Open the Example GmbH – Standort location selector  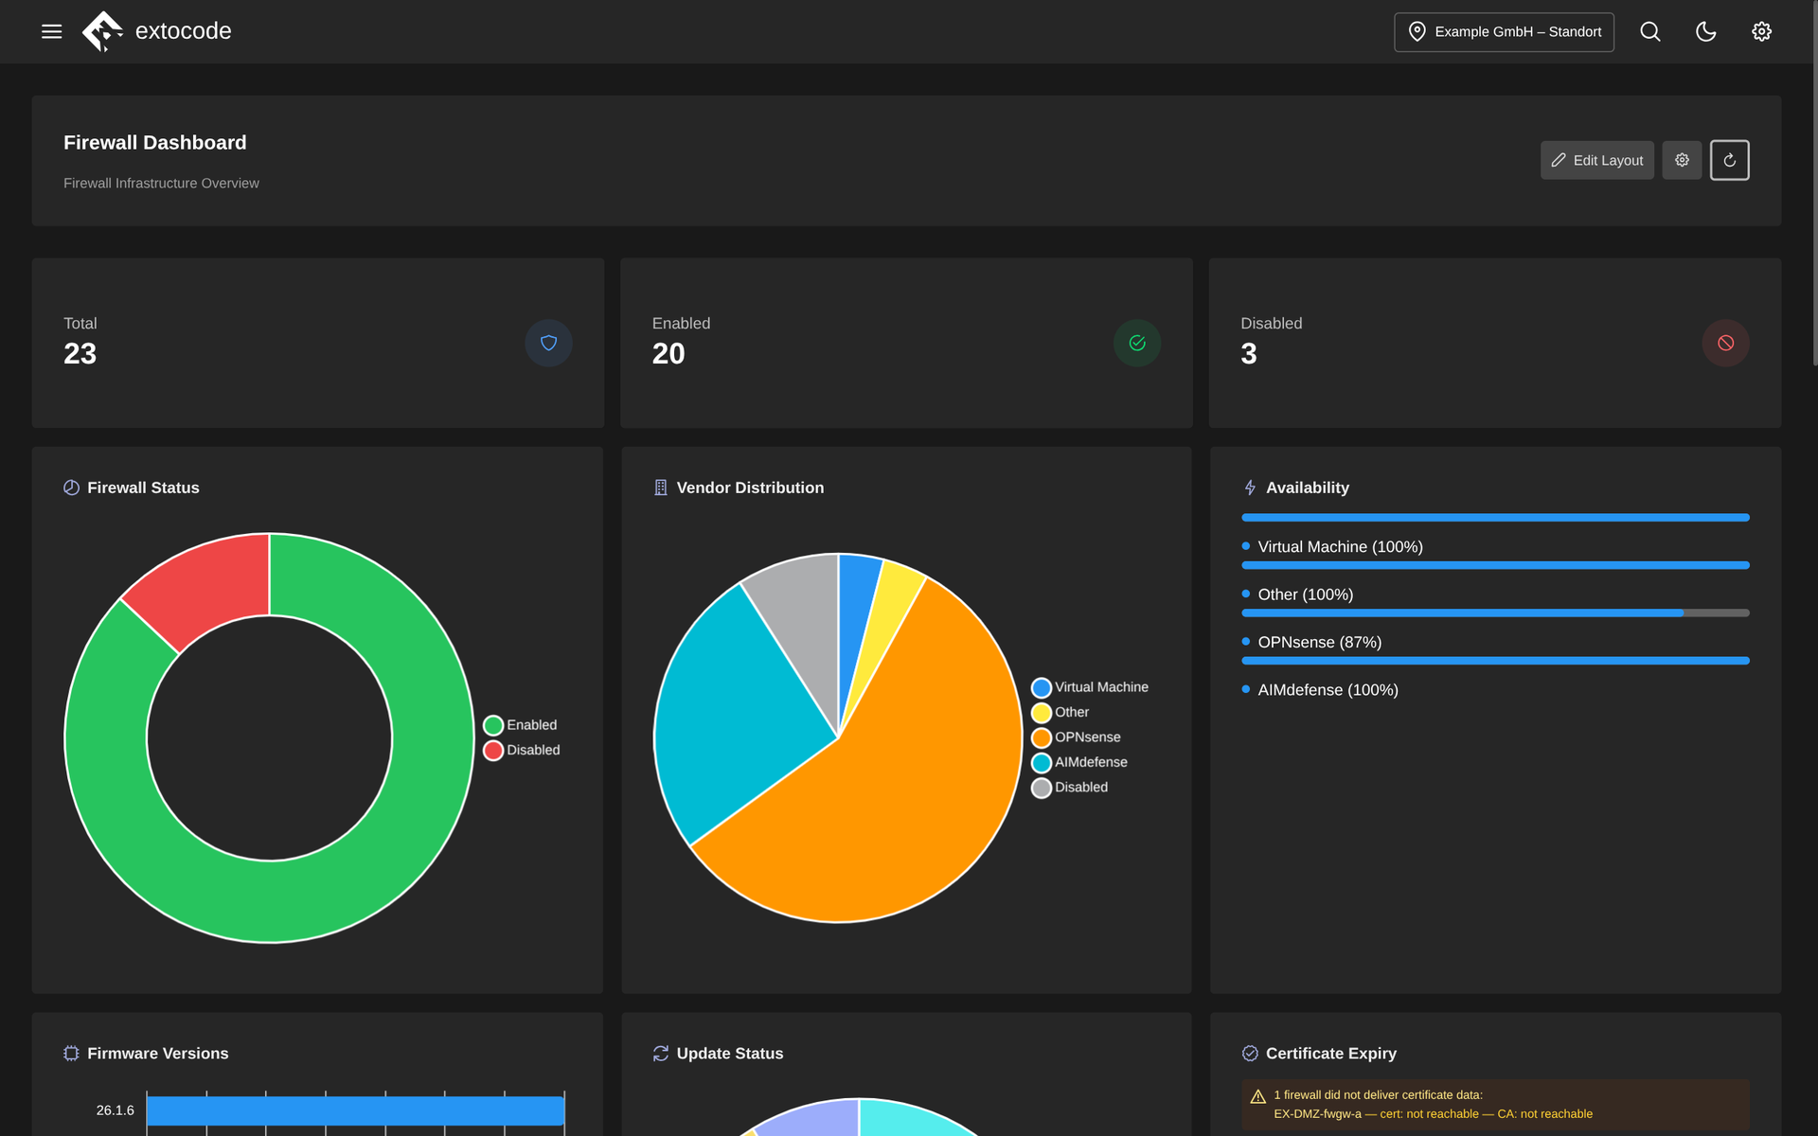point(1504,31)
